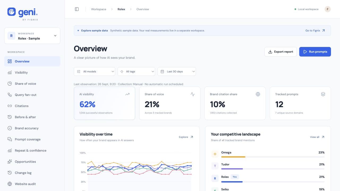This screenshot has height=191, width=340.
Task: Click the layers icon on Tracked prompts card
Action: coord(323,94)
